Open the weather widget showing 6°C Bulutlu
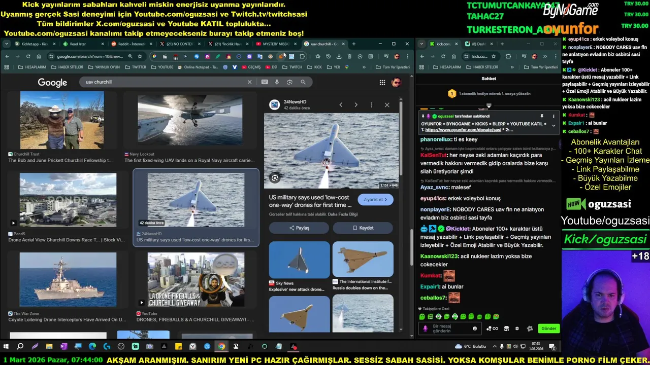650x365 pixels. click(x=471, y=347)
